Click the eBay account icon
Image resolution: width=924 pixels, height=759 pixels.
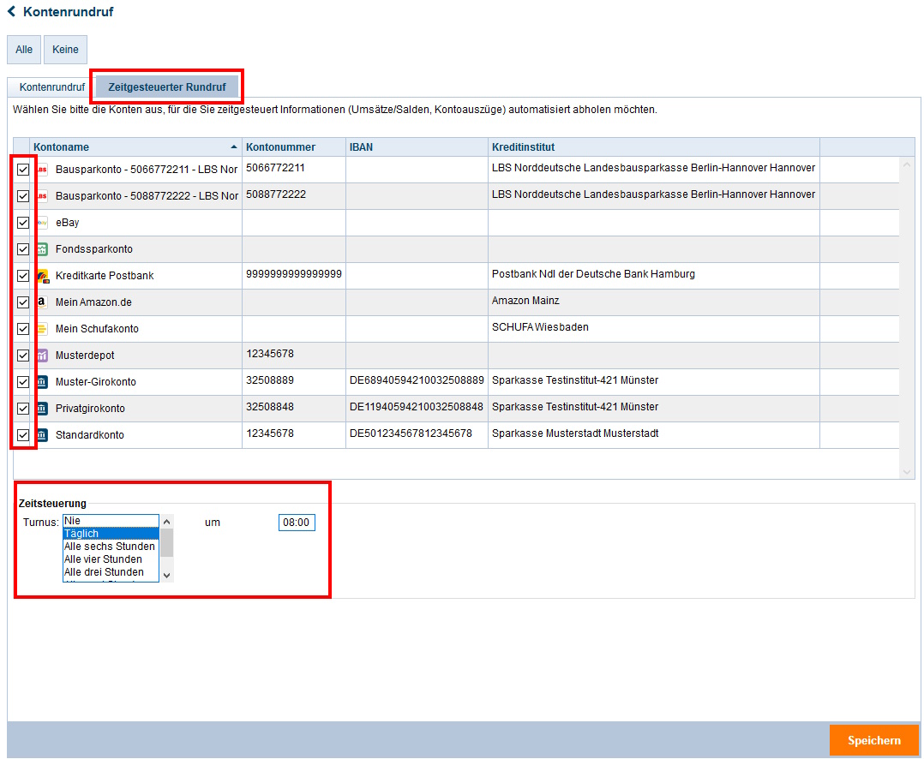point(42,223)
